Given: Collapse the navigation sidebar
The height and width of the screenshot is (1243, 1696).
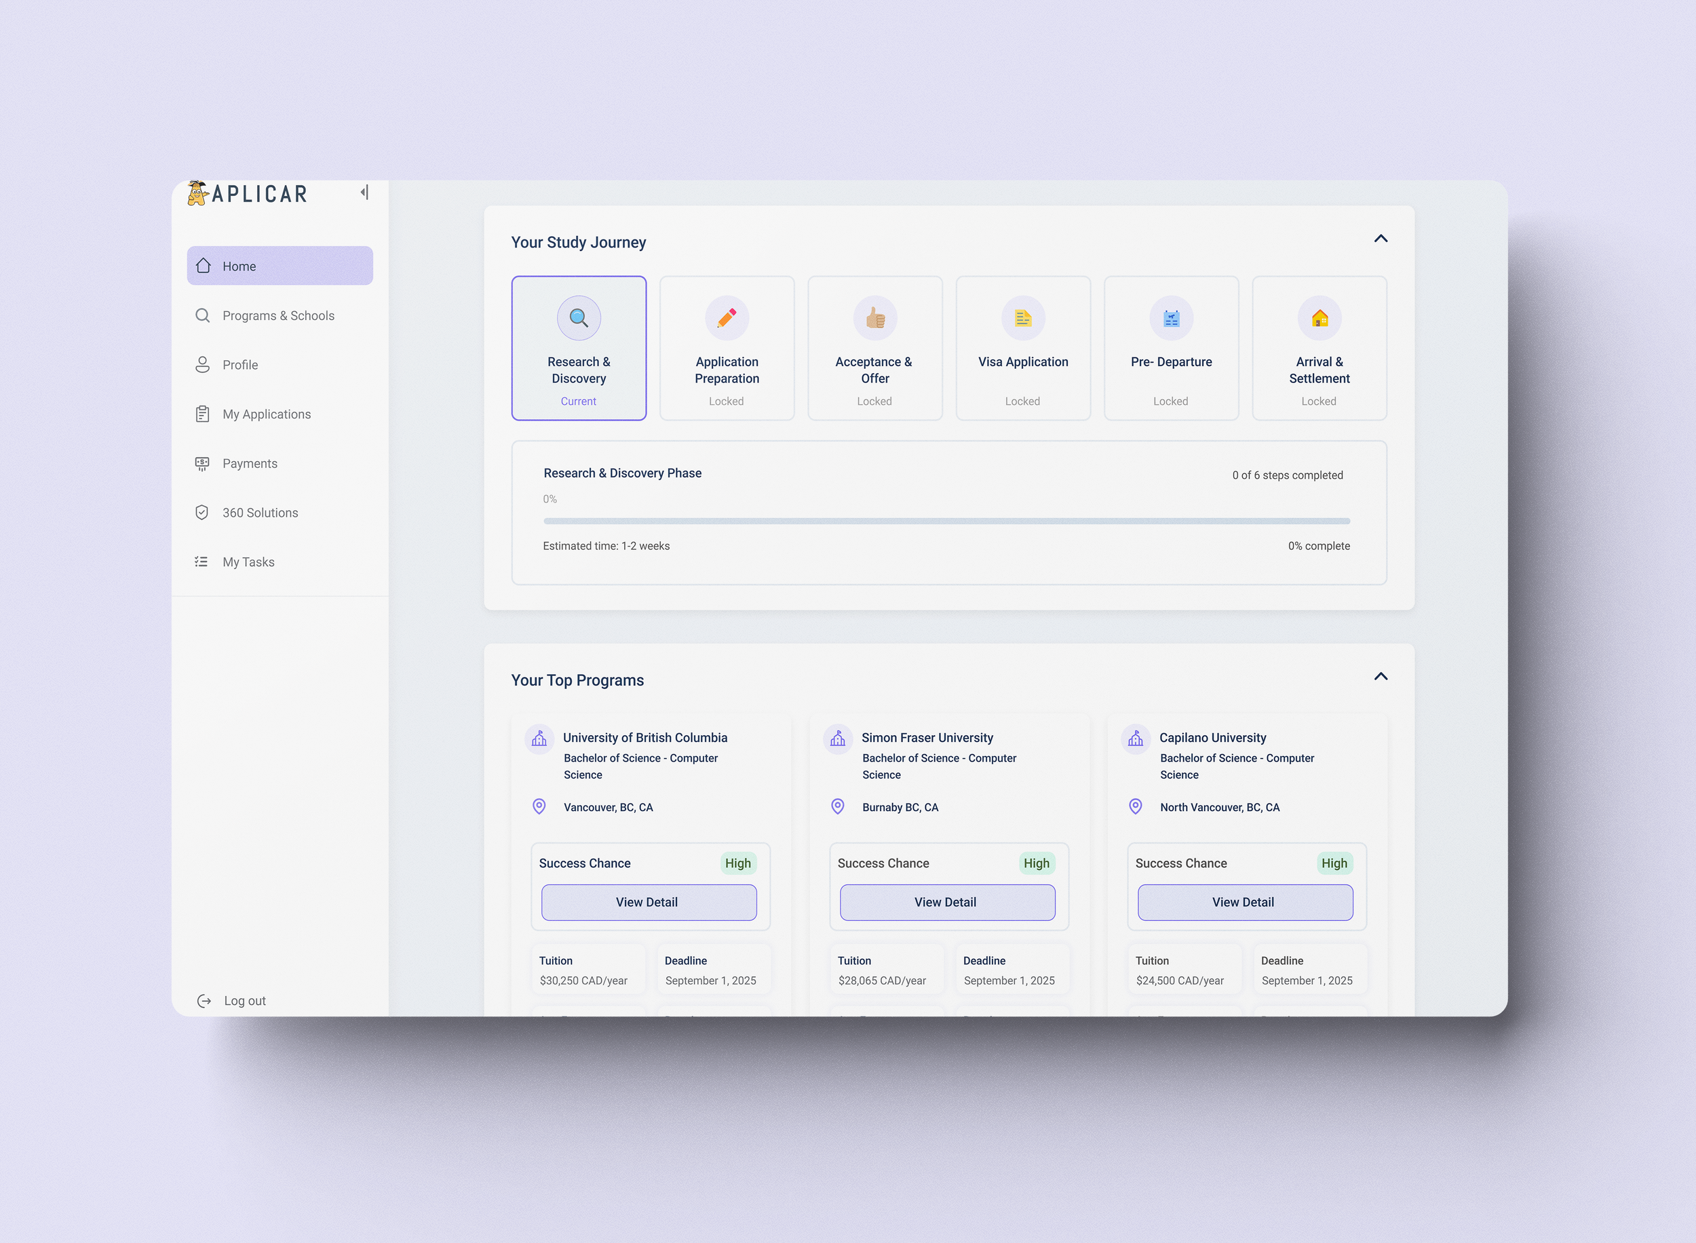Looking at the screenshot, I should click(x=364, y=193).
